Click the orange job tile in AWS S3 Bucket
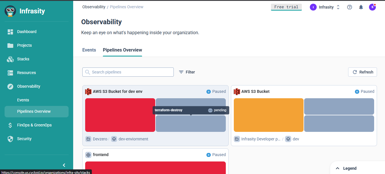This screenshot has height=174, width=385. tap(268, 115)
